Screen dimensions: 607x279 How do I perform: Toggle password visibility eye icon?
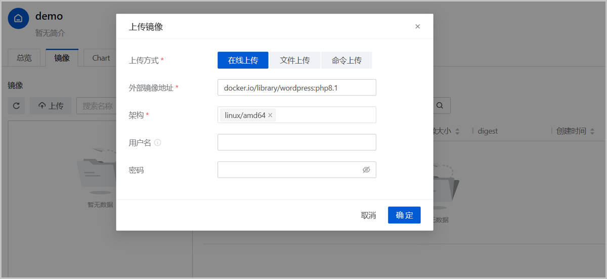pyautogui.click(x=366, y=170)
